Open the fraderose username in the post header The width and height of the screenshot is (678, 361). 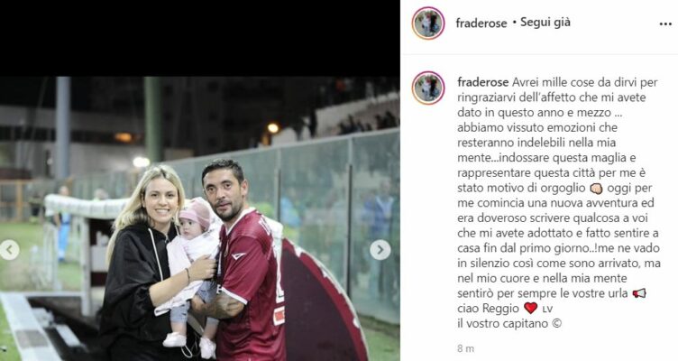coord(481,23)
